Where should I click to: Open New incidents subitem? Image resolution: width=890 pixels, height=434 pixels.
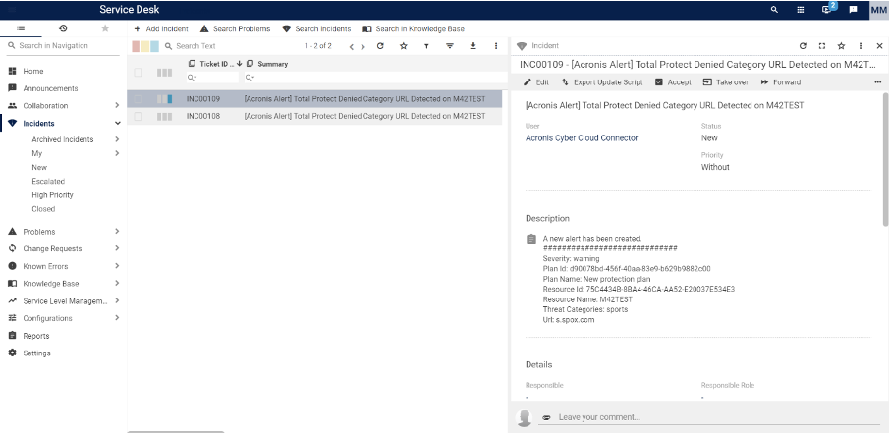pos(39,167)
